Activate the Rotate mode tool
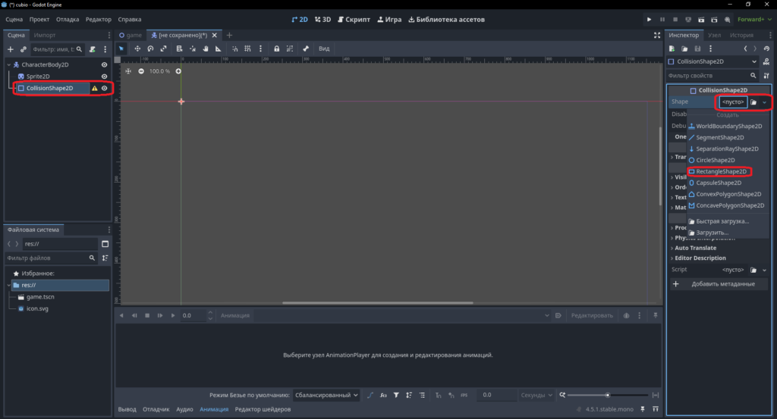777x419 pixels. pyautogui.click(x=150, y=48)
